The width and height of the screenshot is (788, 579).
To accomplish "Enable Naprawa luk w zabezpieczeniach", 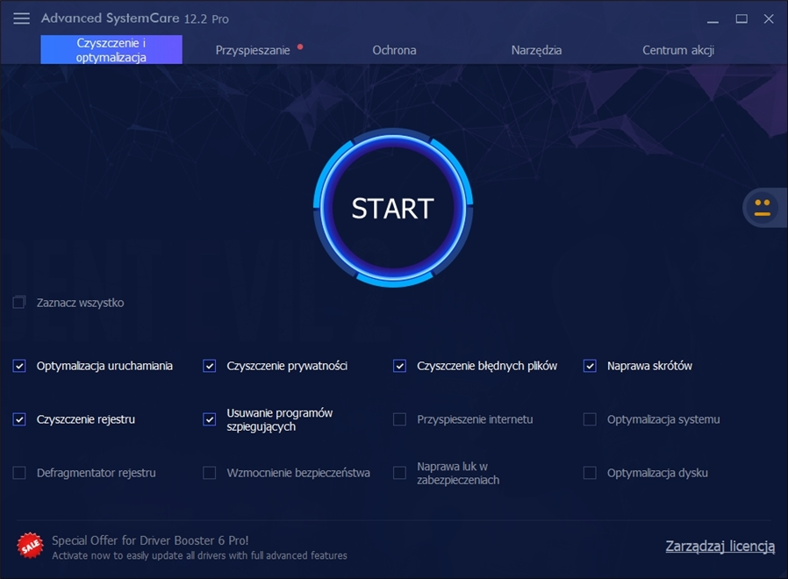I will tap(399, 473).
